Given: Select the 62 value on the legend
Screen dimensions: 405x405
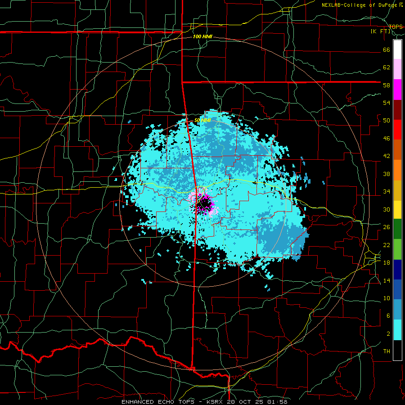Looking at the screenshot, I should (x=387, y=67).
